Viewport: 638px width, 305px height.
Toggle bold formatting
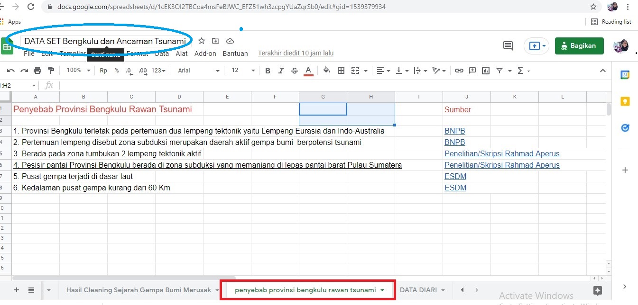point(268,71)
